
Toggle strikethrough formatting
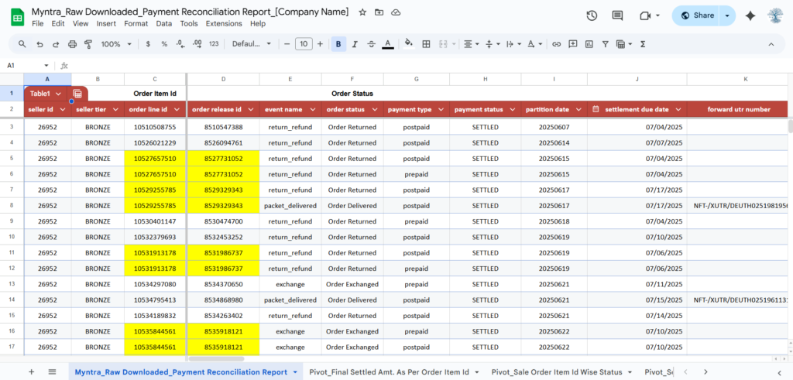pos(372,44)
